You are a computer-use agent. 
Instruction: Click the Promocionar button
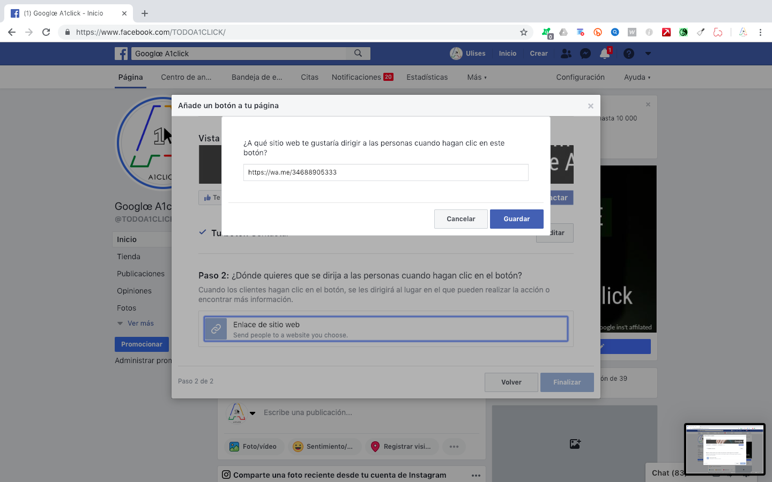tap(142, 344)
